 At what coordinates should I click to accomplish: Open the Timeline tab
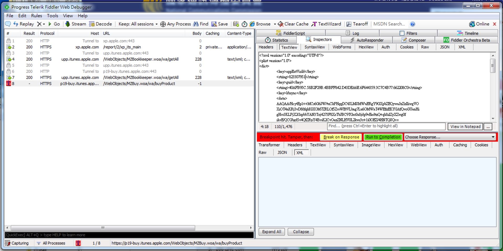coord(468,33)
